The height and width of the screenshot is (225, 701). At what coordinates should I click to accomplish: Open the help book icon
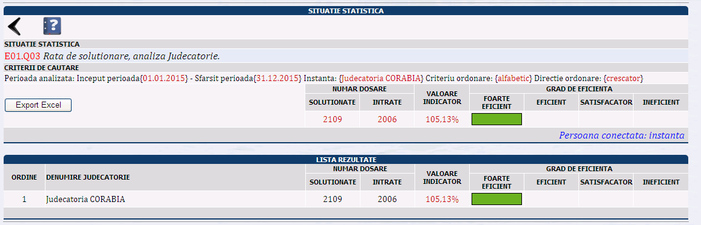(x=52, y=27)
